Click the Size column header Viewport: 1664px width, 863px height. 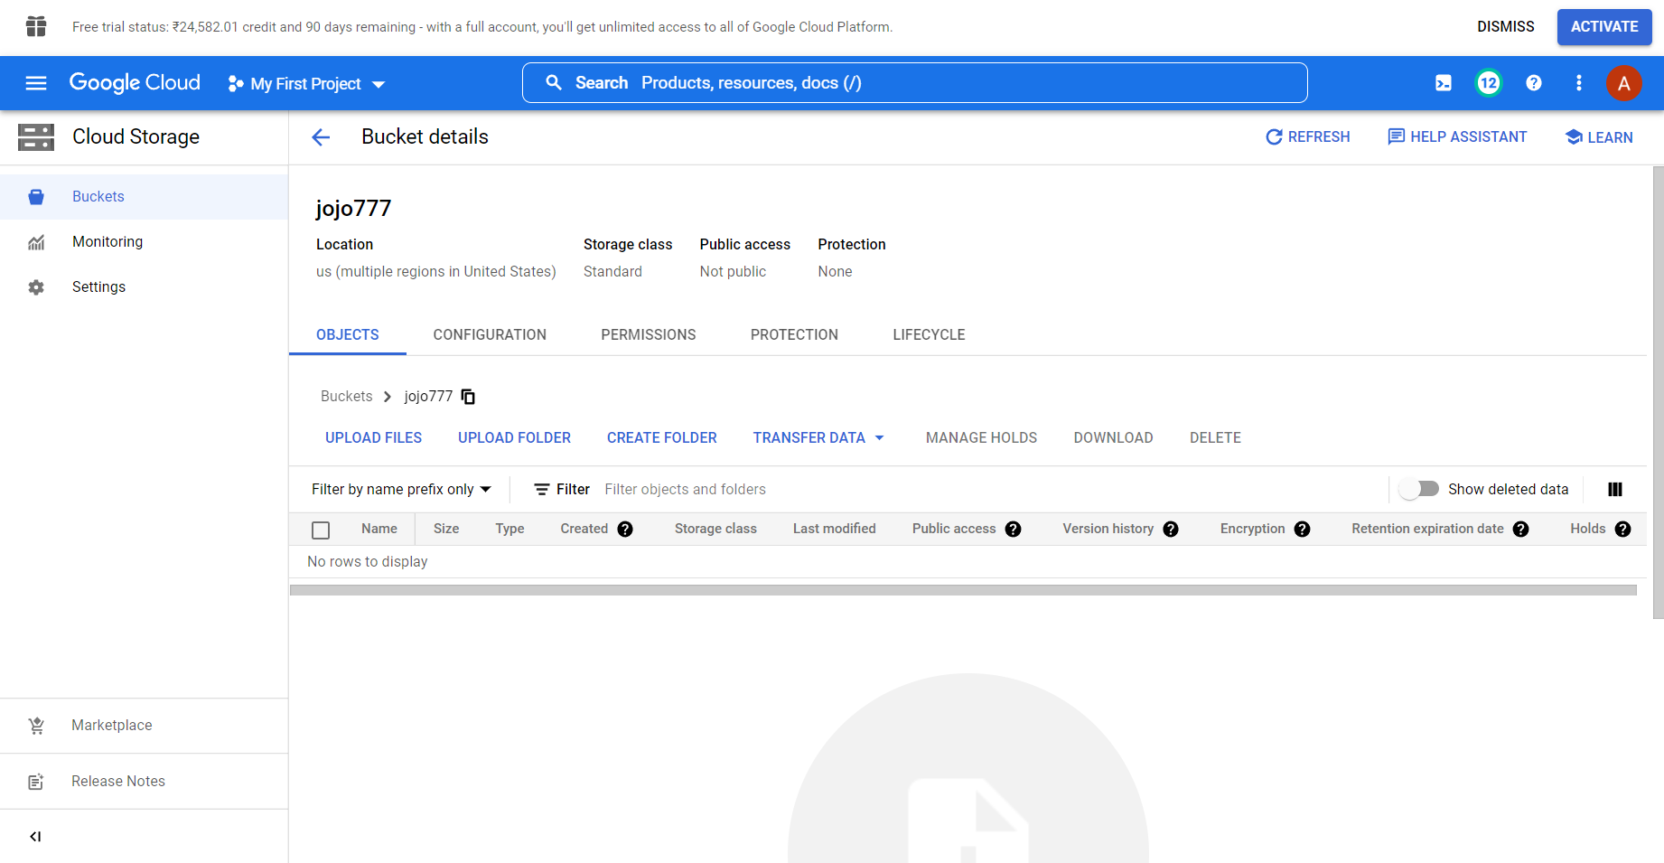446,530
